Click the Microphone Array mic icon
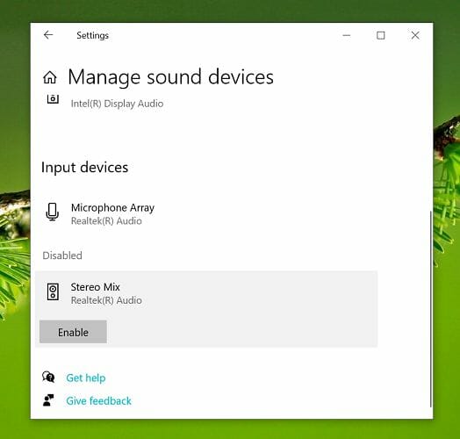Image resolution: width=460 pixels, height=439 pixels. coord(53,212)
